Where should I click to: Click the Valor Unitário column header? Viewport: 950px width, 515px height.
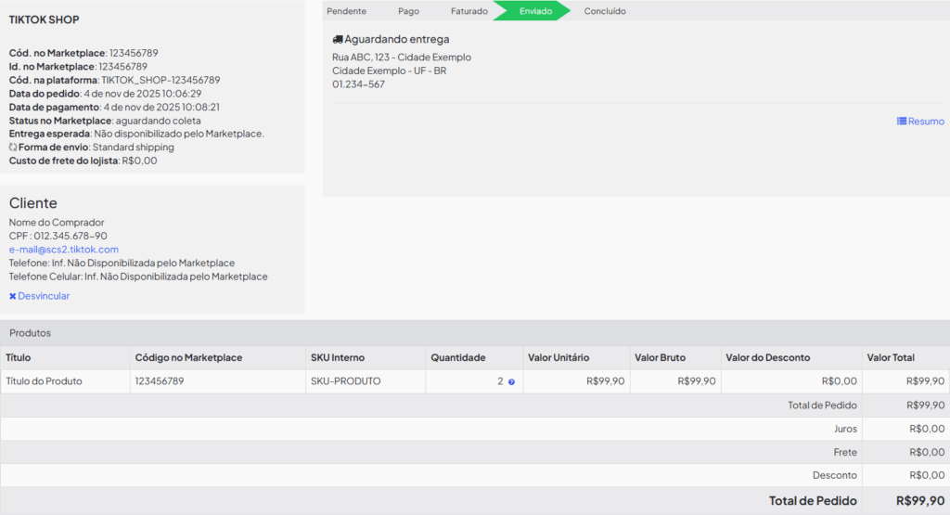(x=558, y=358)
